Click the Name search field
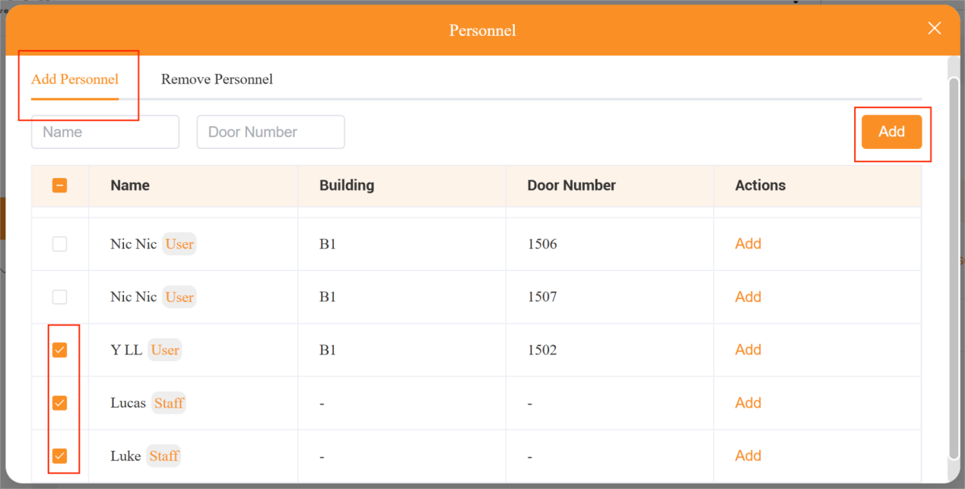Screen dimensions: 965x489 [x=105, y=132]
